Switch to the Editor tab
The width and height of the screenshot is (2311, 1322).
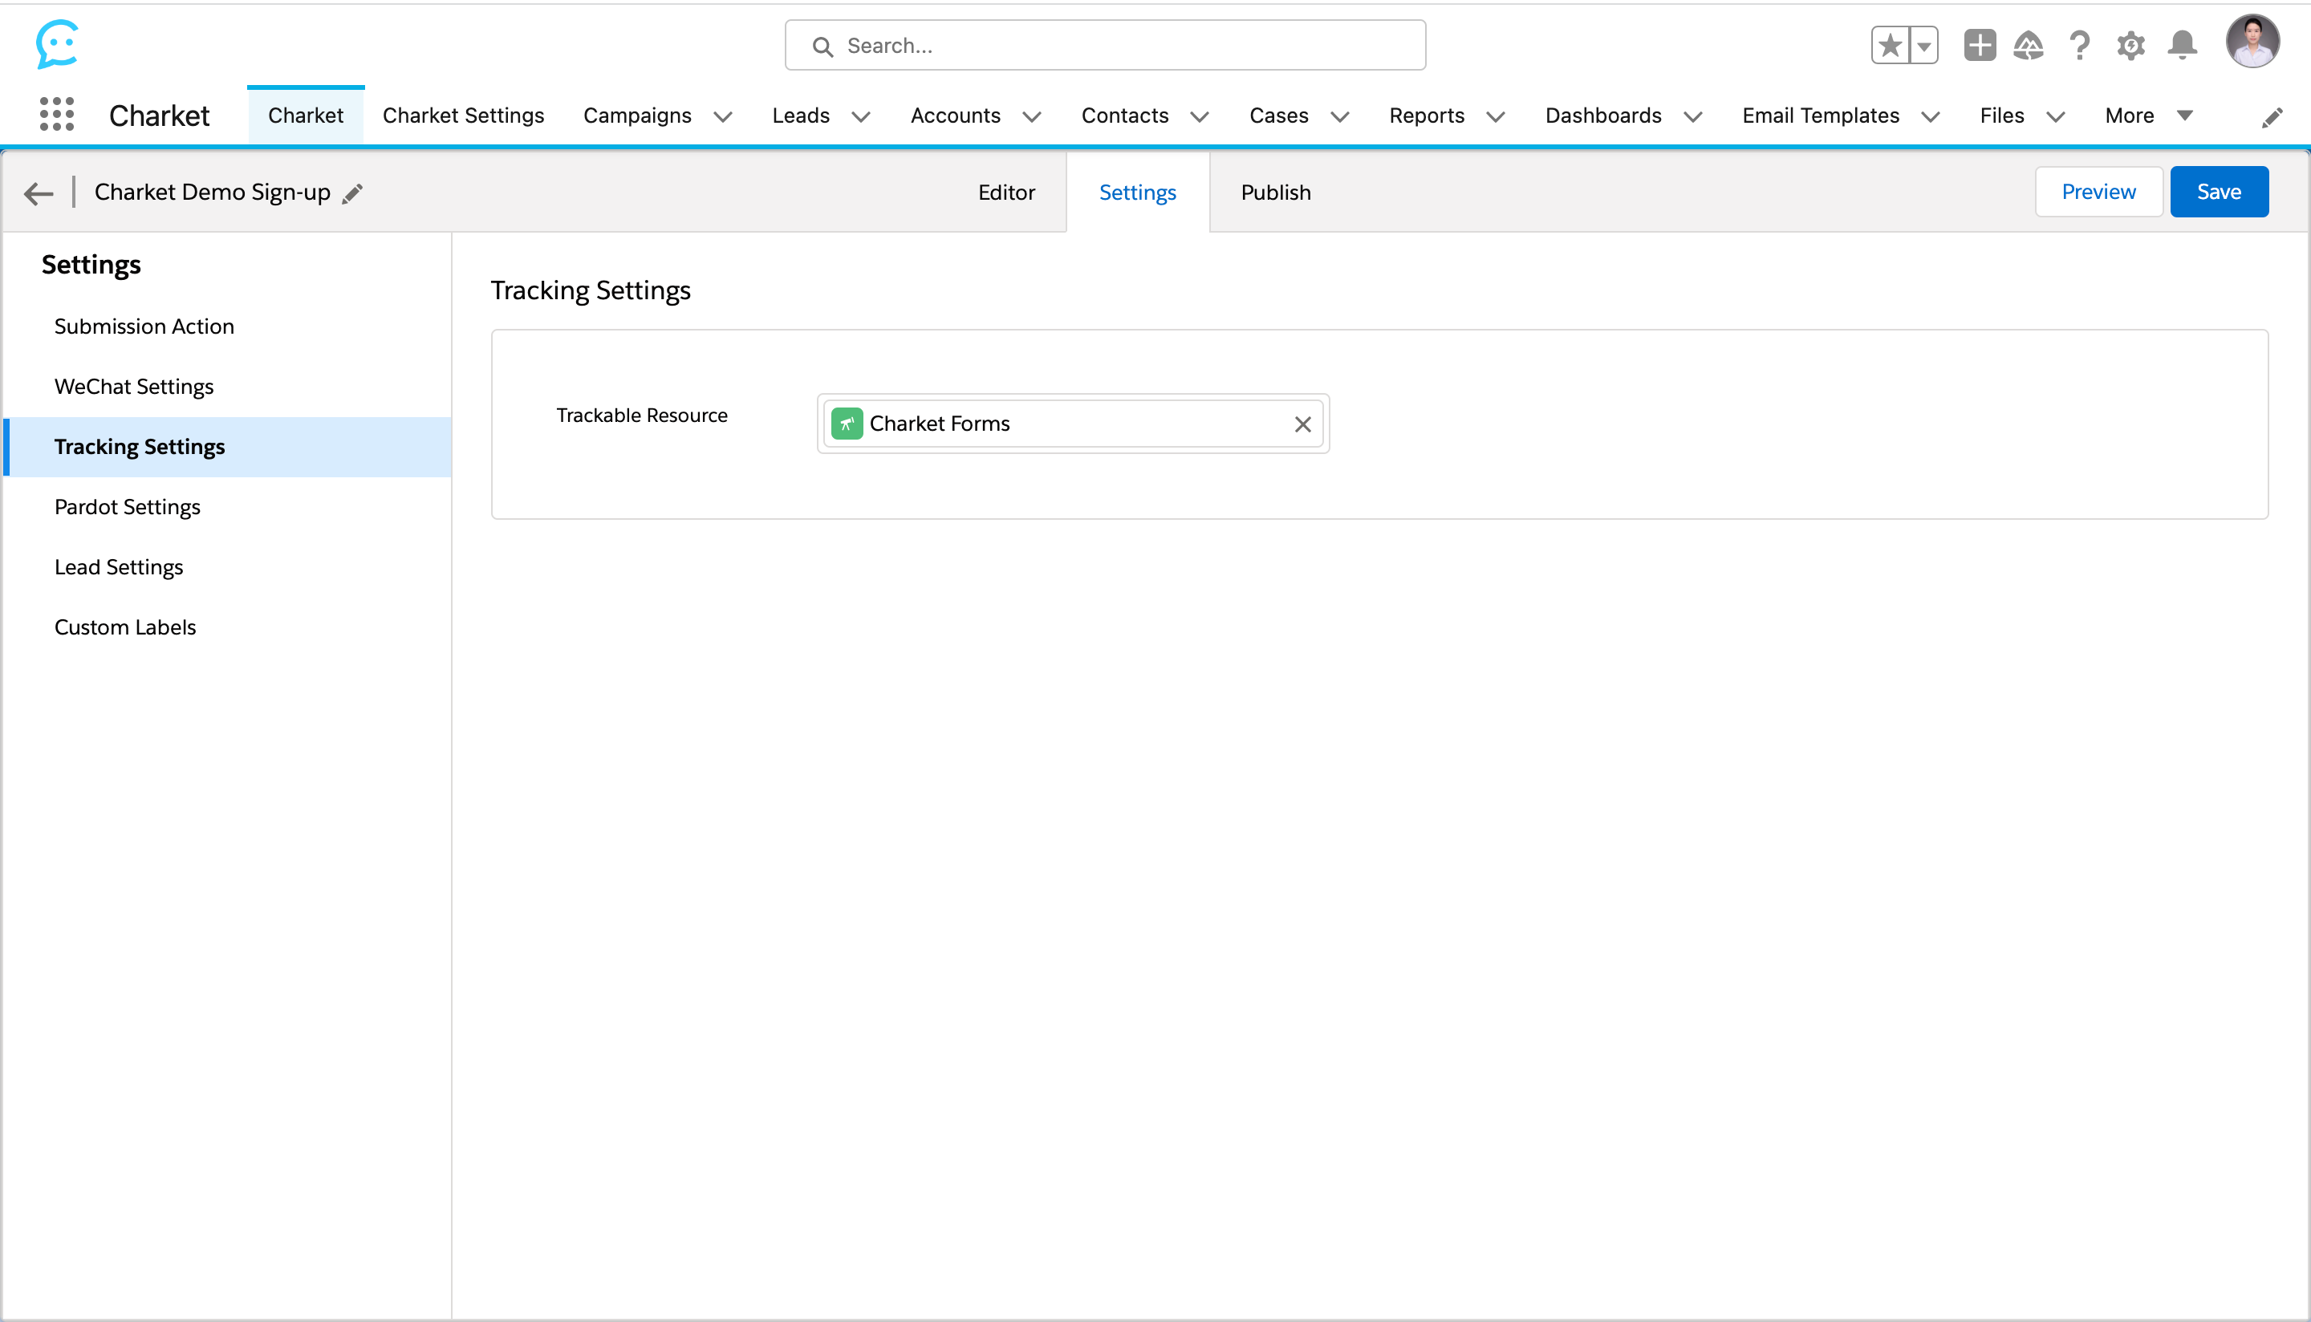point(1006,193)
